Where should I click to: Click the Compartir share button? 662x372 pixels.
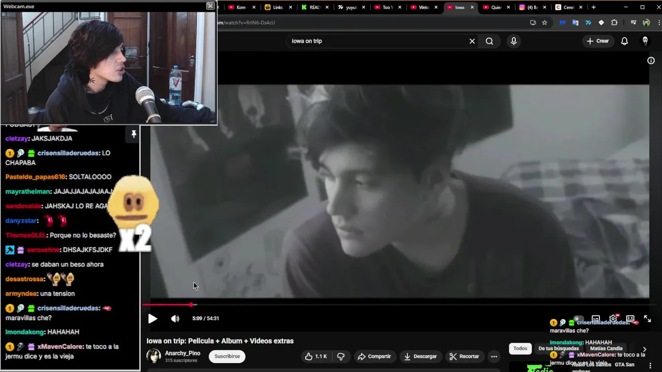coord(374,357)
